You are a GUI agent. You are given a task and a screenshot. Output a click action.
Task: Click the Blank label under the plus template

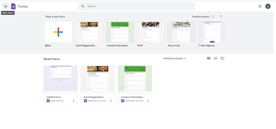pyautogui.click(x=48, y=46)
